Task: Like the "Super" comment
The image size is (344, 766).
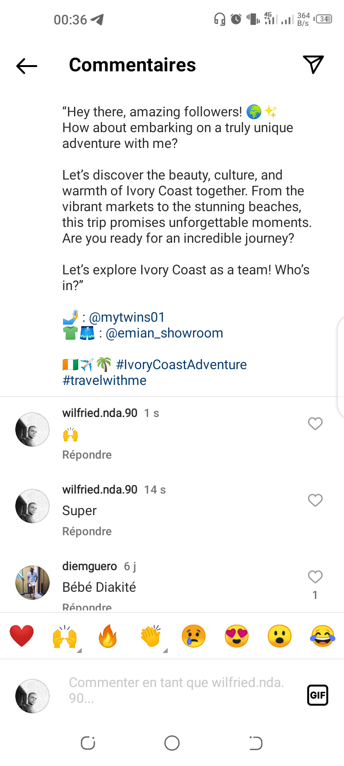Action: point(315,500)
